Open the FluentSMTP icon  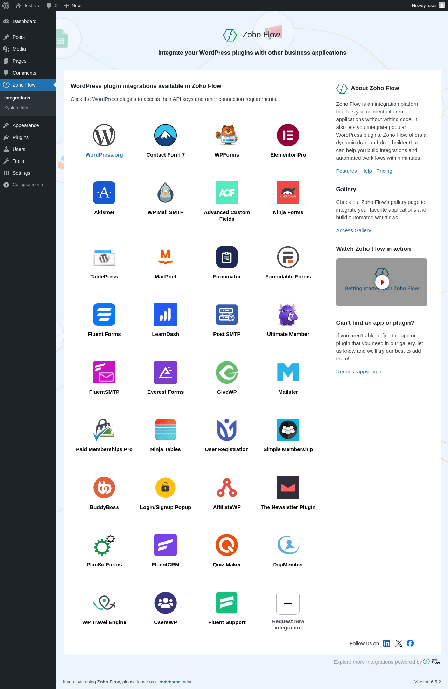tap(104, 372)
